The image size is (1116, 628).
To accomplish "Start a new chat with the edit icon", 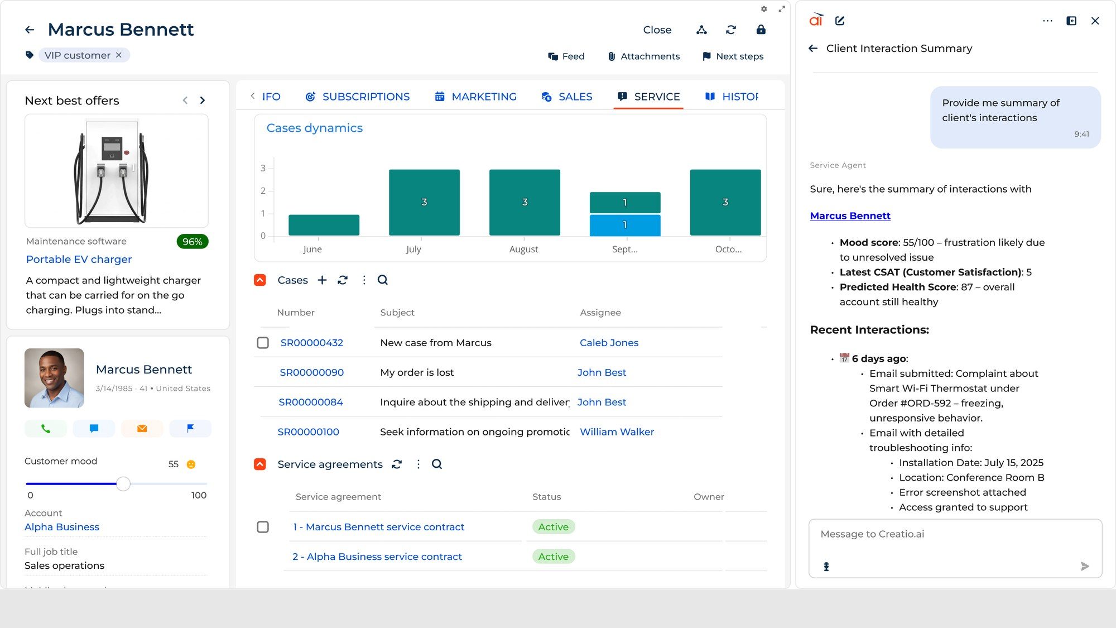I will 840,21.
